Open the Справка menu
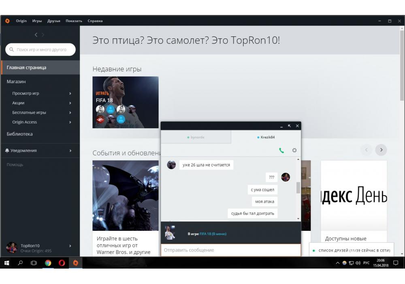405x284 pixels. tap(95, 21)
